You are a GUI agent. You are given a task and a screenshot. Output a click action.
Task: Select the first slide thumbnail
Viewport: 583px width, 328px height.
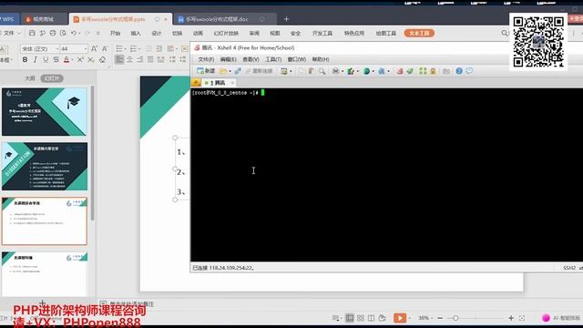point(45,111)
